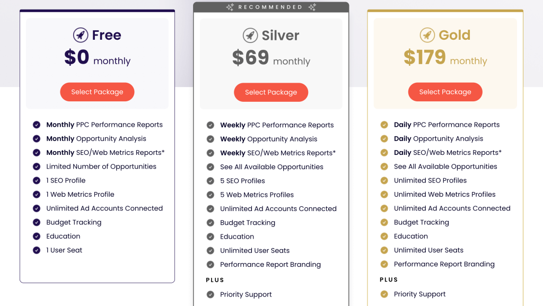Viewport: 543px width, 306px height.
Task: Select Package for the Gold plan
Action: pyautogui.click(x=445, y=92)
